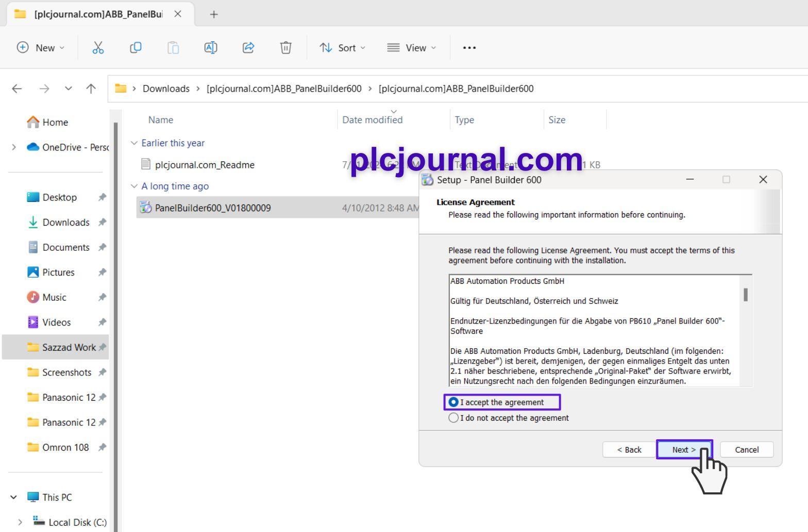
Task: Open the Screenshots folder in sidebar
Action: (x=66, y=372)
